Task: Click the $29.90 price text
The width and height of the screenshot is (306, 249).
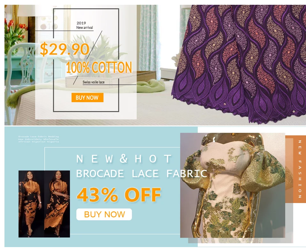Action: click(x=65, y=49)
